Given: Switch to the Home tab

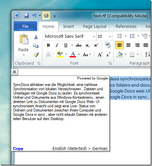Looking at the screenshot, I should (48, 27).
